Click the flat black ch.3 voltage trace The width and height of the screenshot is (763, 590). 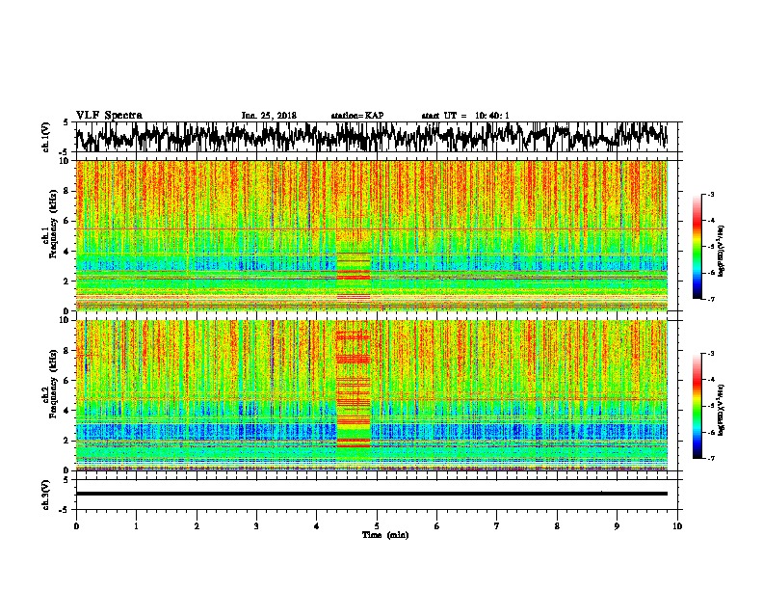(x=371, y=494)
